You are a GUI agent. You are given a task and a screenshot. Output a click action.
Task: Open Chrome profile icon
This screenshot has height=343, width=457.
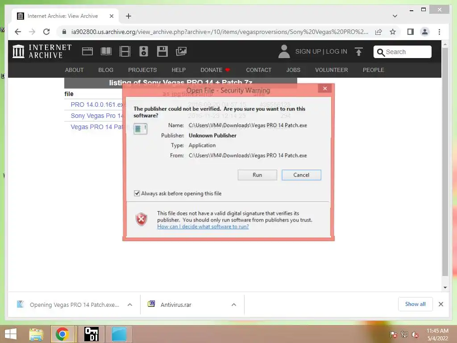[x=425, y=32]
